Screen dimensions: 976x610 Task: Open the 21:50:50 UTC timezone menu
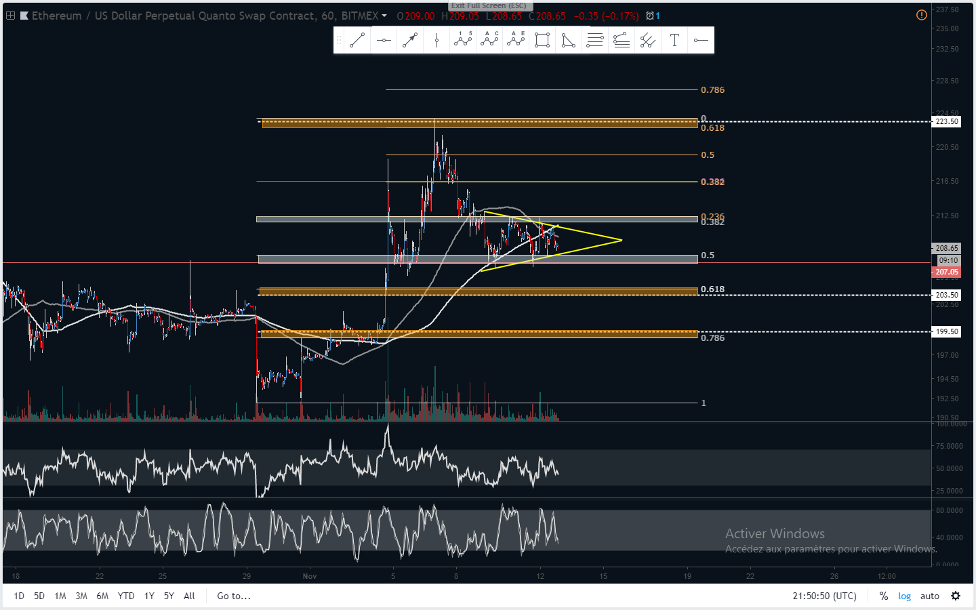[824, 596]
